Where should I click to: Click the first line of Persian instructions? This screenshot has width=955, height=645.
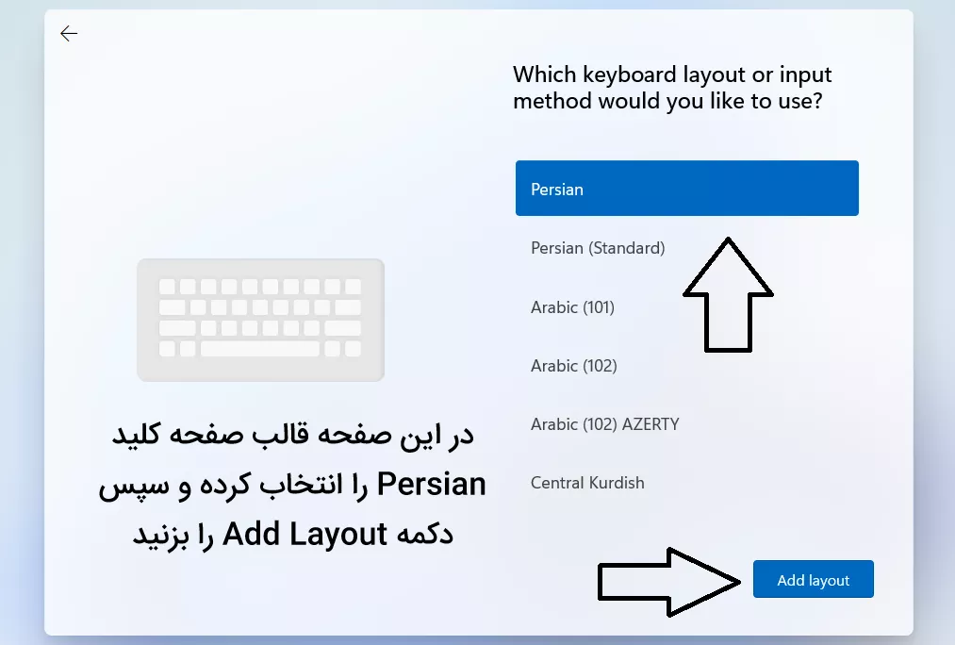(x=292, y=435)
